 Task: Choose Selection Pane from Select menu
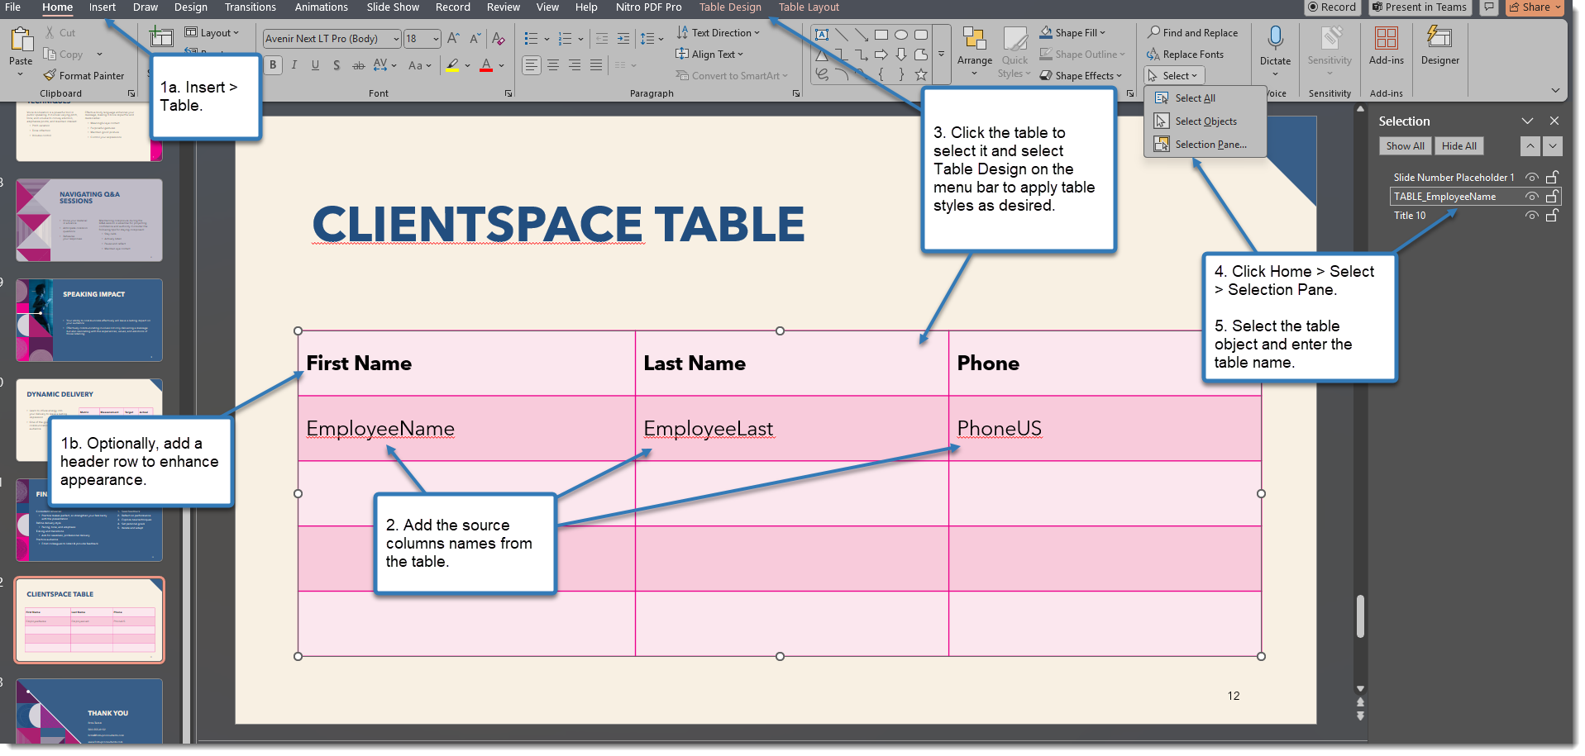pos(1210,145)
